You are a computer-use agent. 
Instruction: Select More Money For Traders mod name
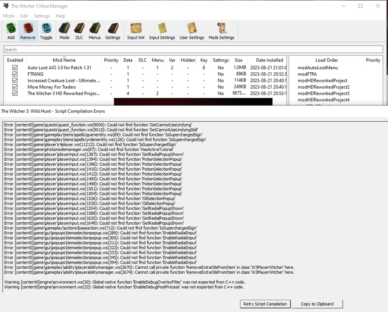(52, 87)
